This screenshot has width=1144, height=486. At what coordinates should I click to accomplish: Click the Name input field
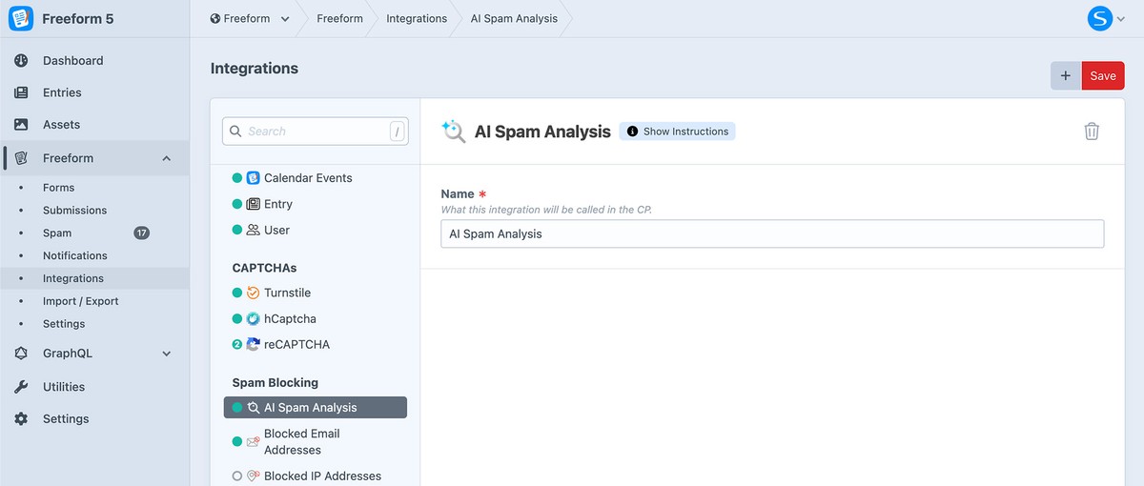click(x=772, y=233)
